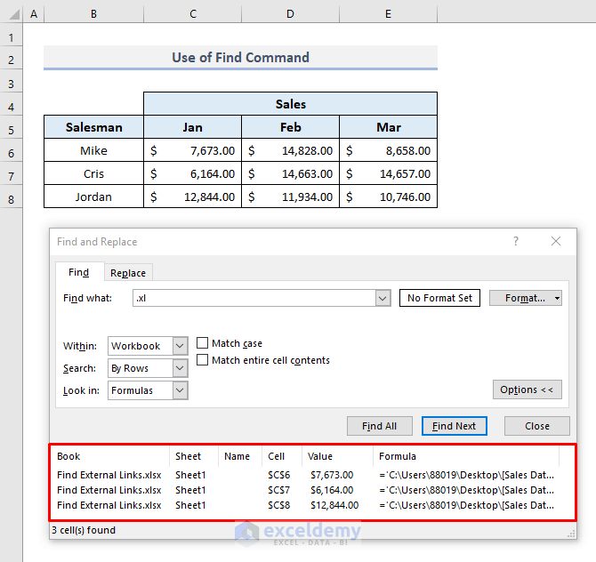Sort results by the Sheet column header
The height and width of the screenshot is (562, 596).
[194, 456]
